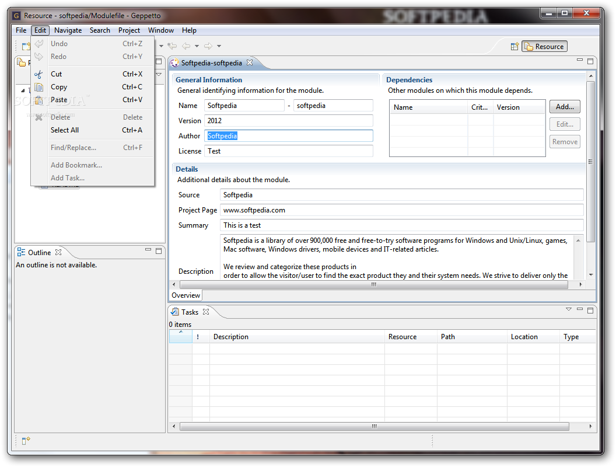Click the Outline view icon
This screenshot has width=616, height=467.
tap(21, 252)
